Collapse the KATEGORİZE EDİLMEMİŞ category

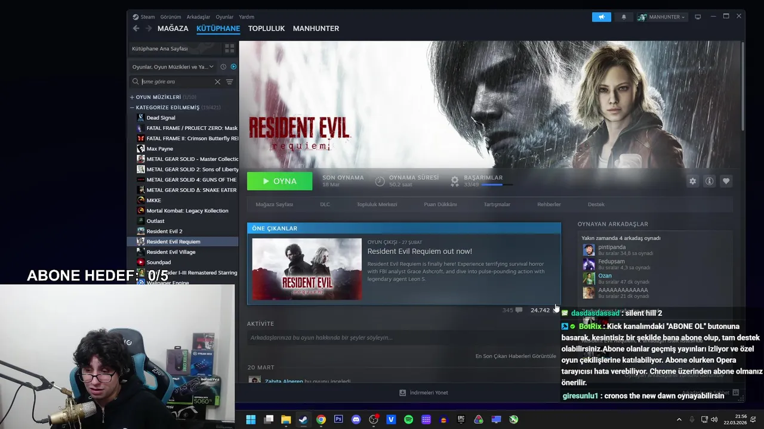(132, 108)
